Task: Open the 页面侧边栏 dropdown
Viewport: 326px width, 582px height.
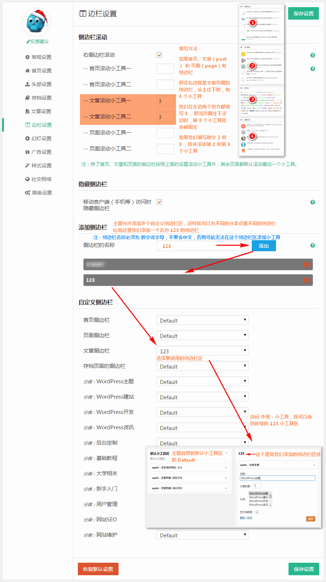Action: tap(202, 335)
